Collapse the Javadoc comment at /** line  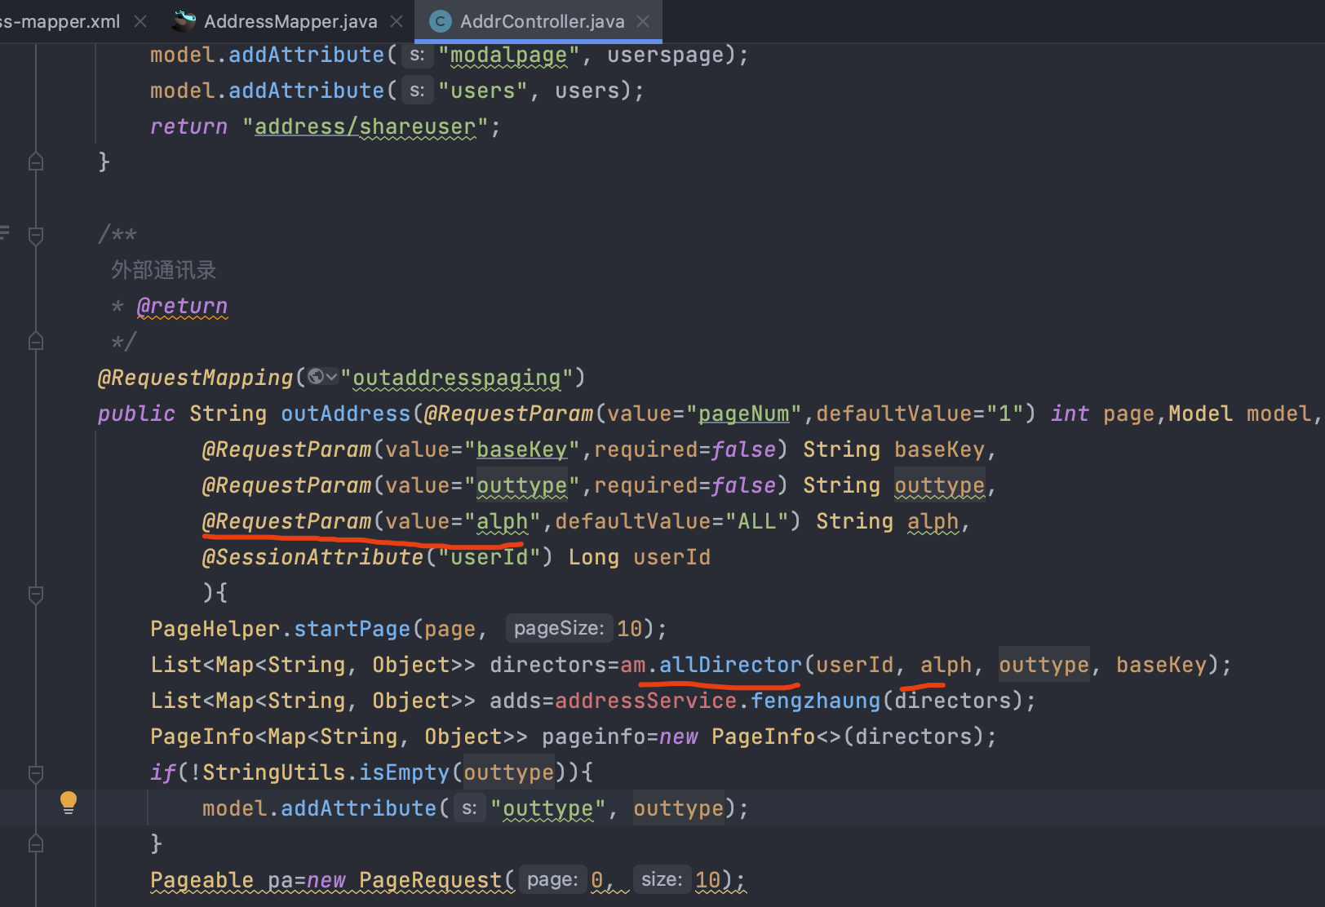point(36,236)
